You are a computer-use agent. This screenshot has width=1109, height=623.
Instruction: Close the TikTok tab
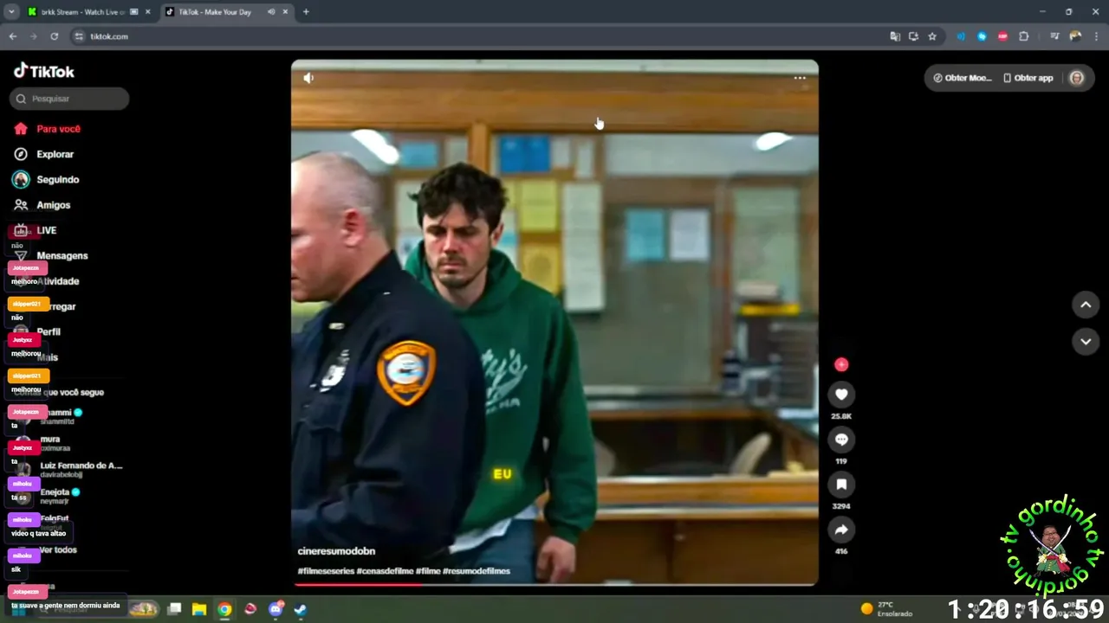tap(285, 12)
